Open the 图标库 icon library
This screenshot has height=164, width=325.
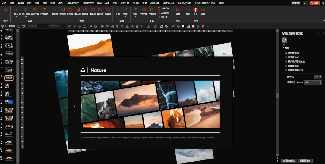coord(93,11)
